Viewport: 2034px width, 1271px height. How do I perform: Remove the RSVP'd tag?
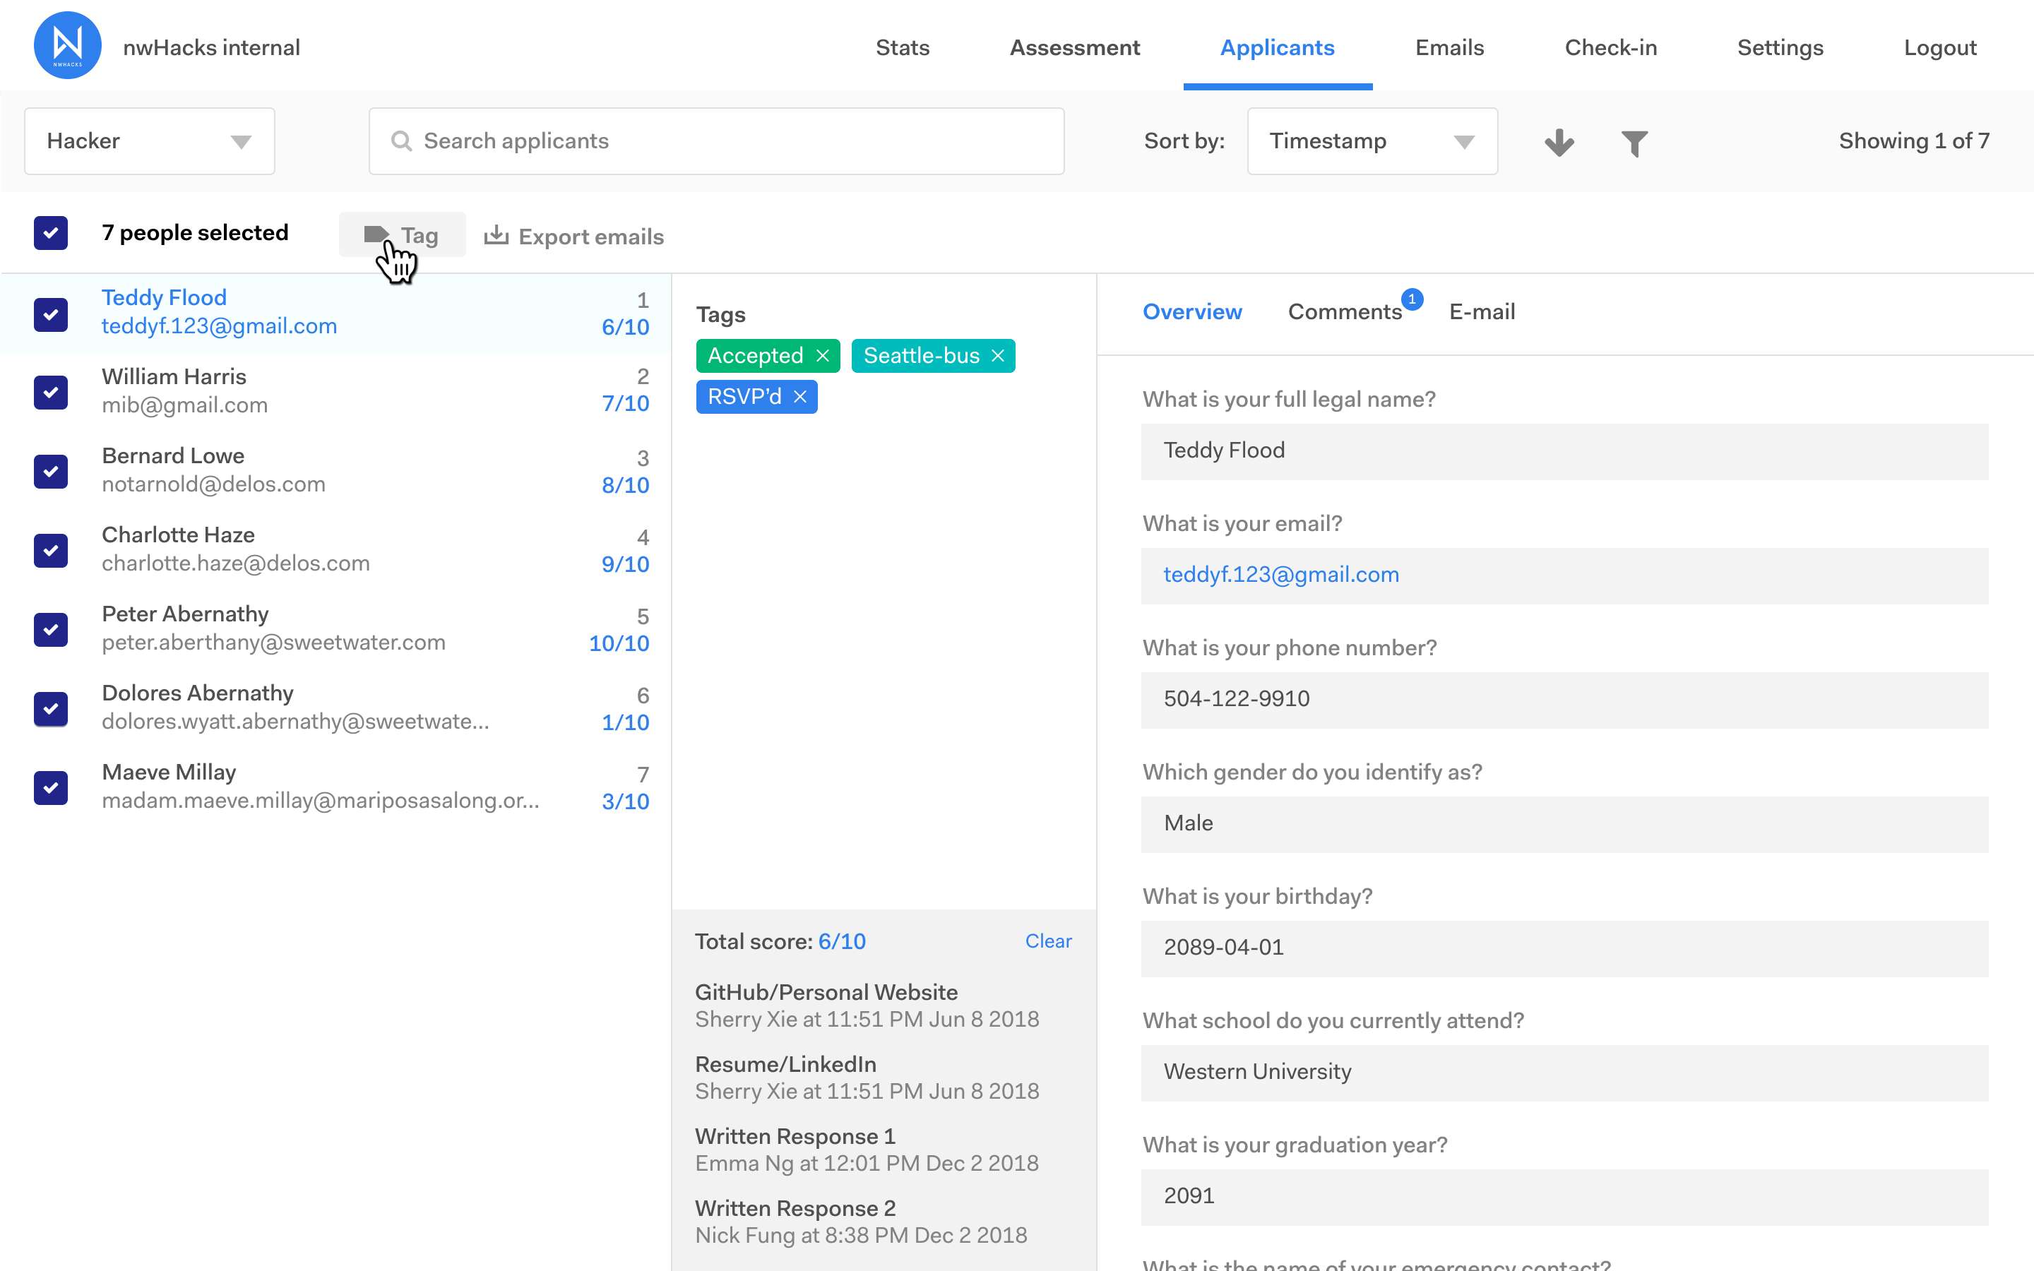(x=800, y=397)
